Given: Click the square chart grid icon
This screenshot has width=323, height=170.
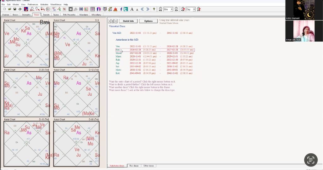Looking at the screenshot, I should tap(71, 9).
